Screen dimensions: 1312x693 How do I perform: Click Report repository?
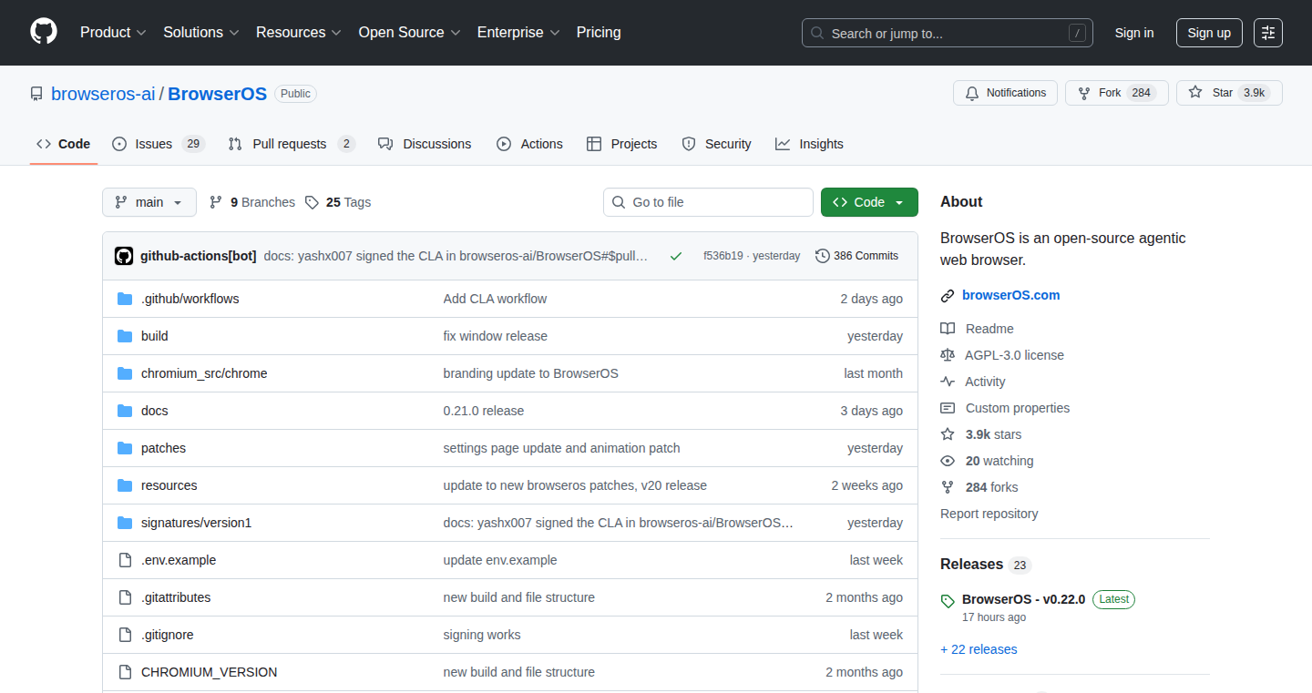click(x=989, y=514)
